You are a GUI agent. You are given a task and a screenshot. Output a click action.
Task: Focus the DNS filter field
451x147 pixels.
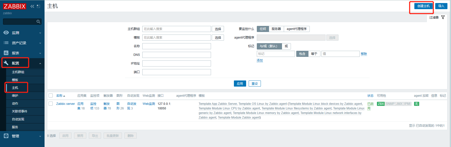(x=177, y=55)
